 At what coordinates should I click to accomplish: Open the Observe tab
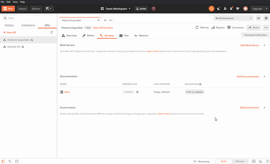141,36
